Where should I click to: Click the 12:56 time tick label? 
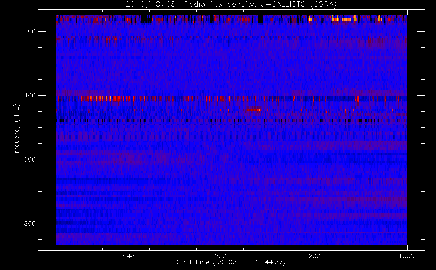click(x=314, y=256)
